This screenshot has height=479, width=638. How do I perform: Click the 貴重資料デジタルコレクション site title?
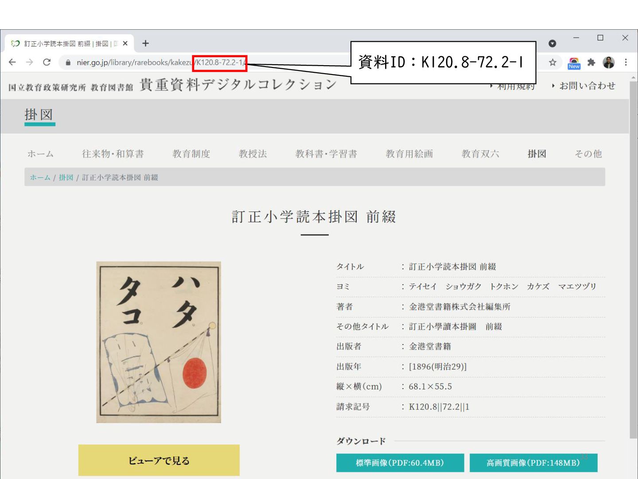click(x=238, y=84)
